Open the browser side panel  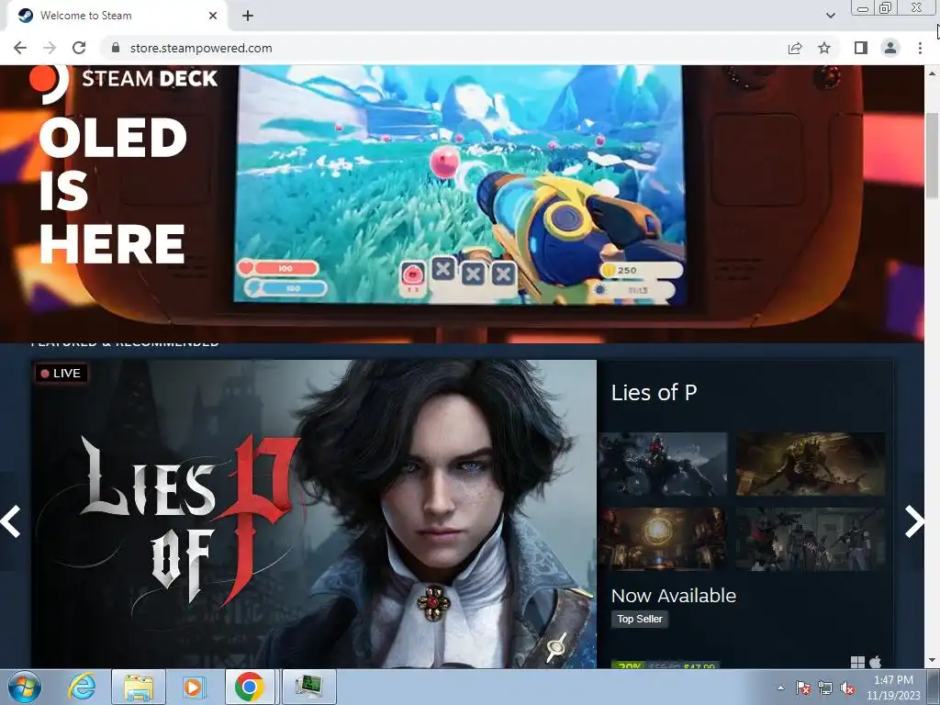click(861, 48)
